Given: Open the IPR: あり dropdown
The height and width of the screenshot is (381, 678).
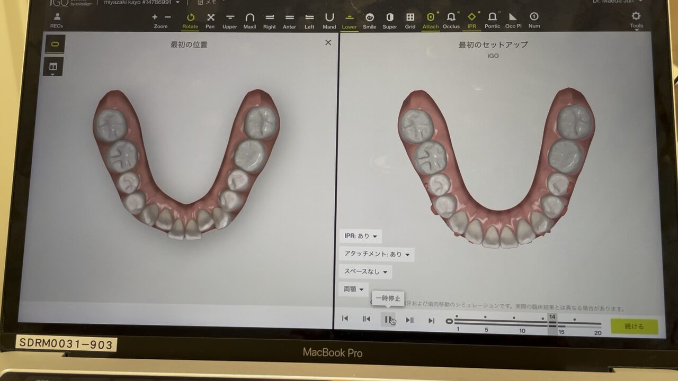Looking at the screenshot, I should point(360,236).
